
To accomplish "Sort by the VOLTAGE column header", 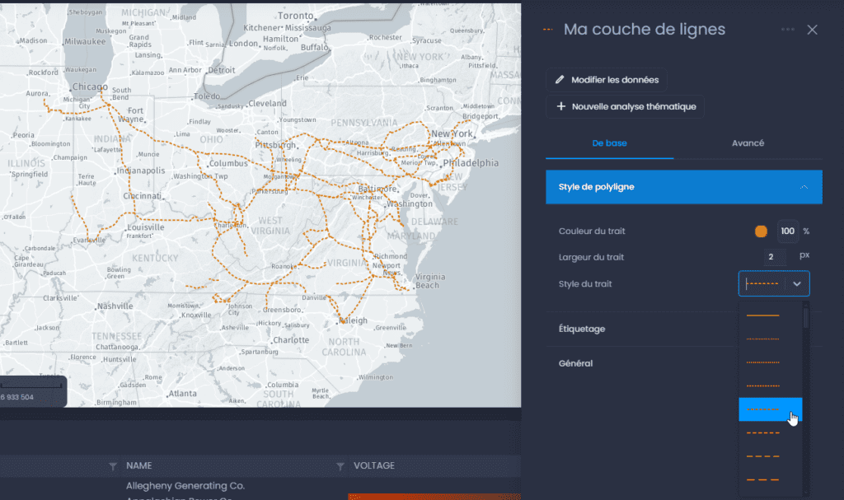I will coord(374,465).
